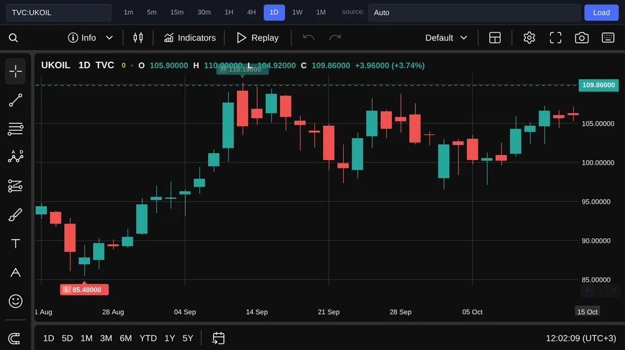Image resolution: width=625 pixels, height=350 pixels.
Task: Set date range to 1Y
Action: click(170, 338)
